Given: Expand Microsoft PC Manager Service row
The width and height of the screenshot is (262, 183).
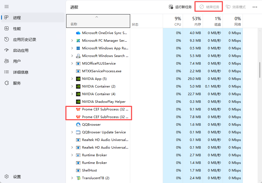Looking at the screenshot, I should tap(72, 40).
